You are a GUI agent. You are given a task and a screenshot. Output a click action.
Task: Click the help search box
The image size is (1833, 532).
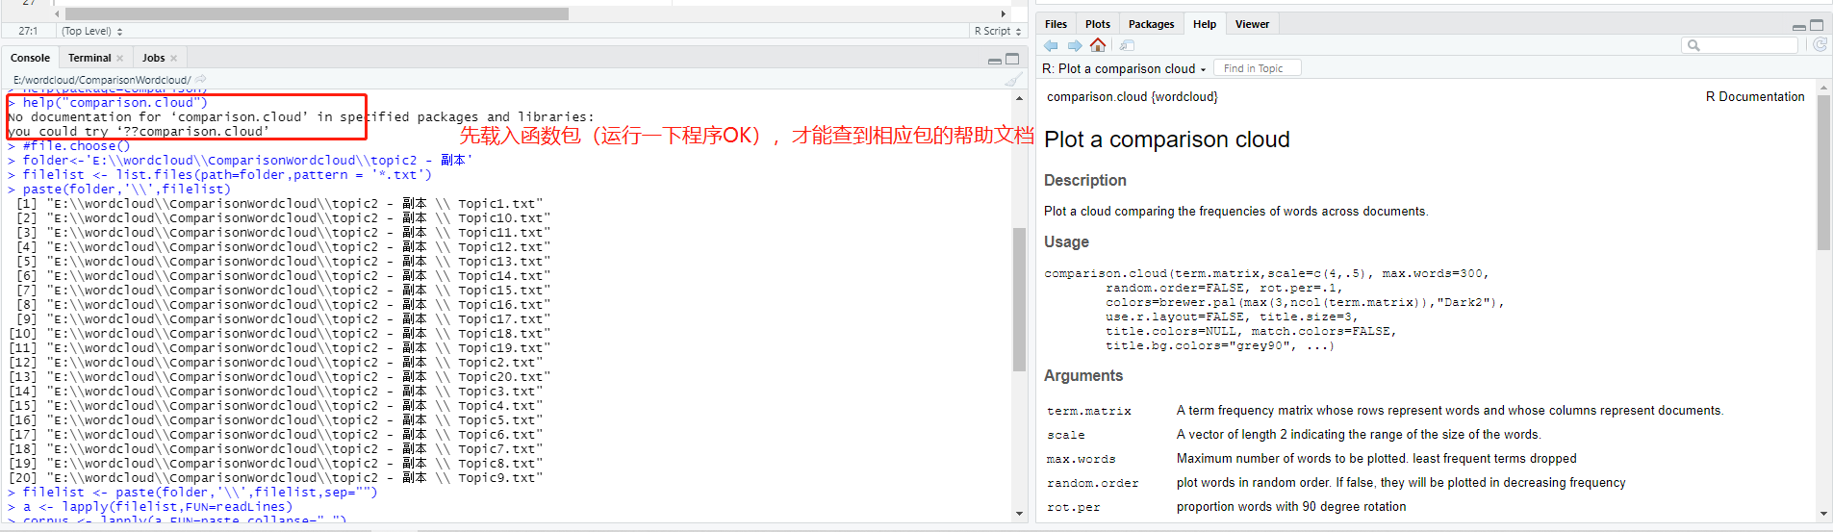(x=1741, y=45)
